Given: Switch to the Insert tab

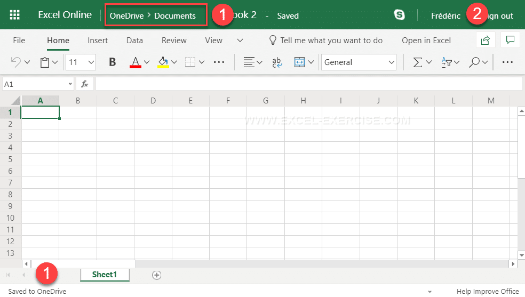Looking at the screenshot, I should [x=98, y=41].
